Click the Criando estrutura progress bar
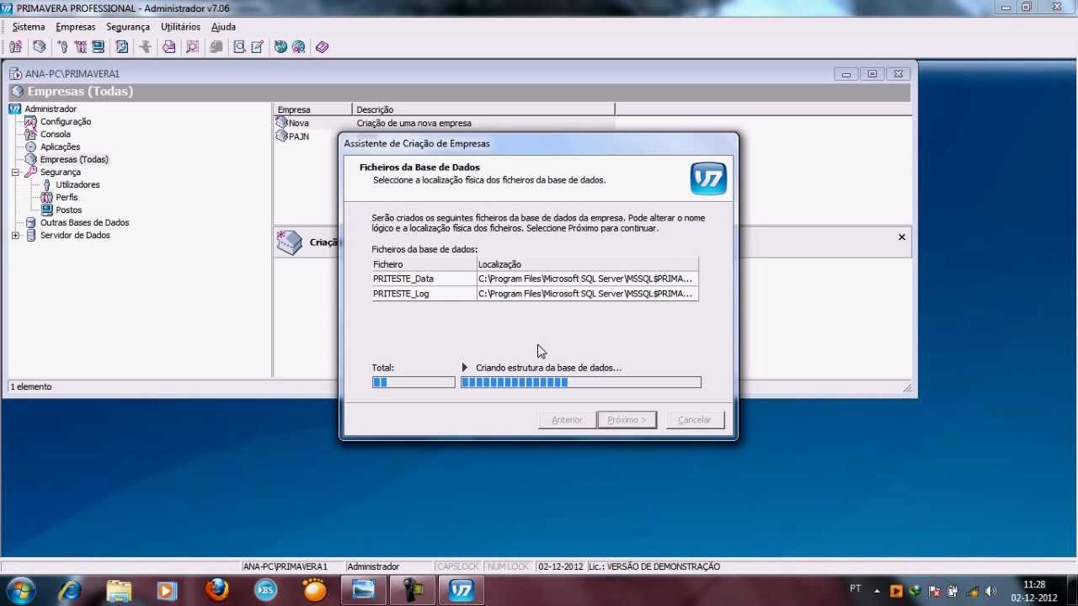This screenshot has width=1078, height=606. point(580,382)
